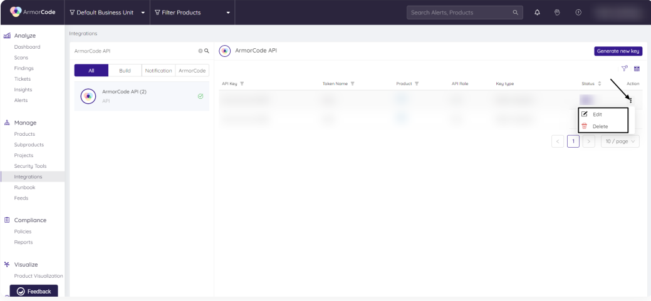Click the API Role column header

pyautogui.click(x=460, y=84)
